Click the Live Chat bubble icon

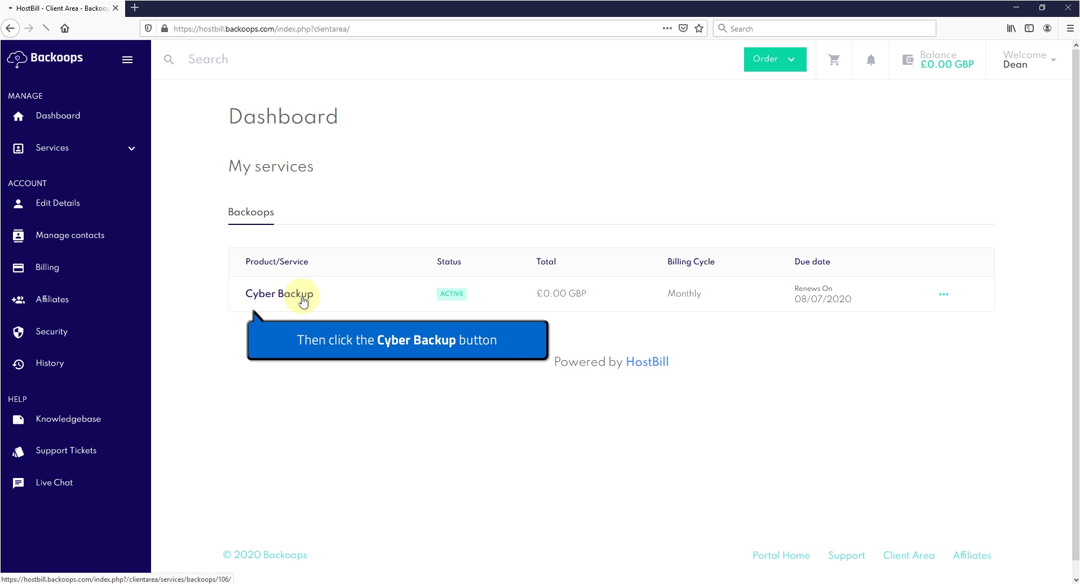(19, 483)
